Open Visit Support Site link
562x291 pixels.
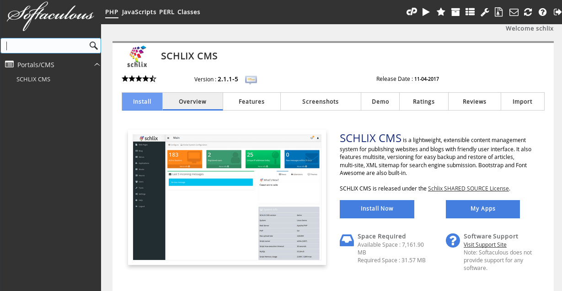pos(485,244)
